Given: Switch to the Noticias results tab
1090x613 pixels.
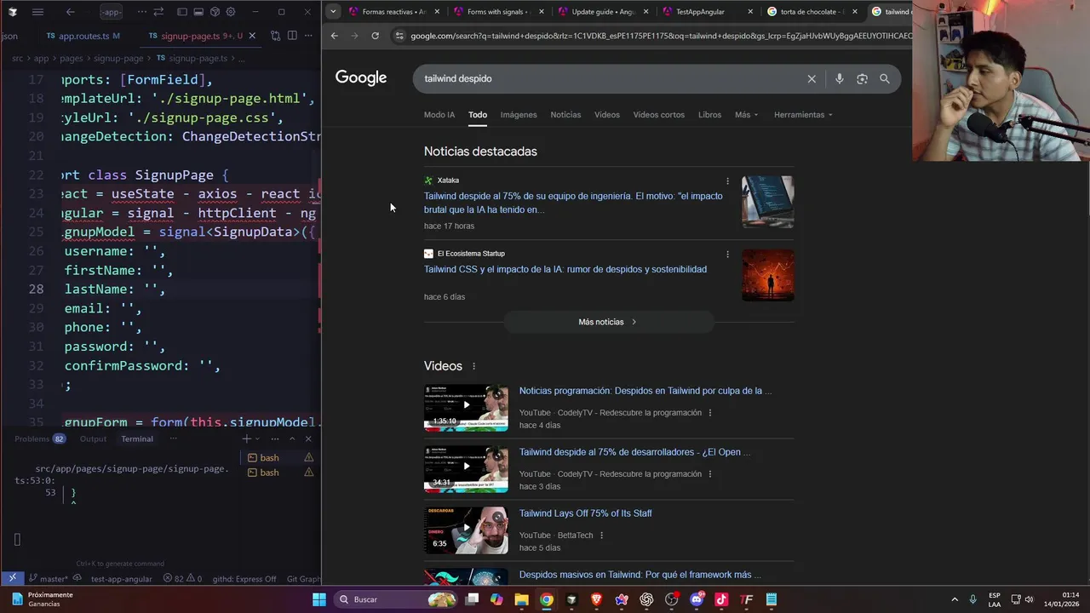Looking at the screenshot, I should coord(565,115).
